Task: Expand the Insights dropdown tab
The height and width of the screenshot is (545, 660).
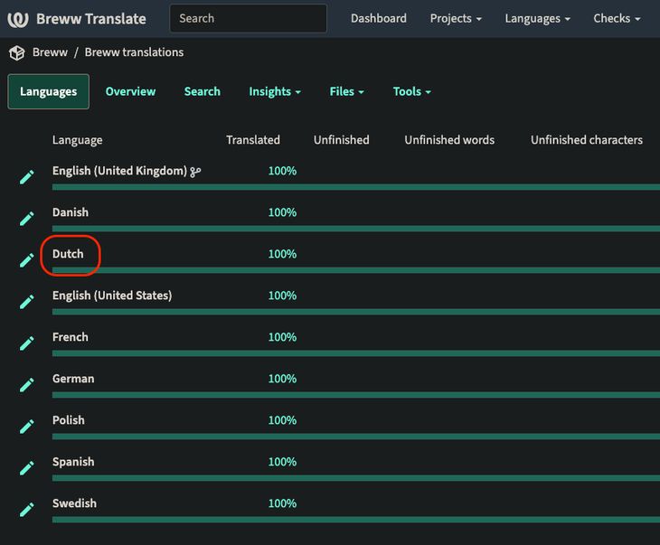Action: pos(275,91)
